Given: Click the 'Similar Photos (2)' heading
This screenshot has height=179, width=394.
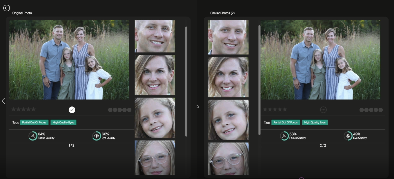Looking at the screenshot, I should [x=222, y=13].
